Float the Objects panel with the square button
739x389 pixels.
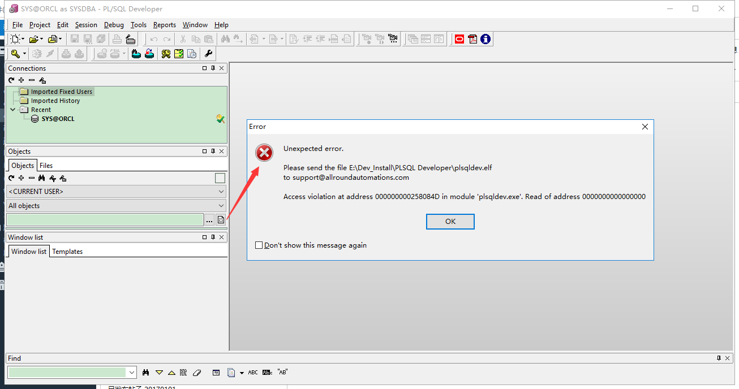point(205,152)
